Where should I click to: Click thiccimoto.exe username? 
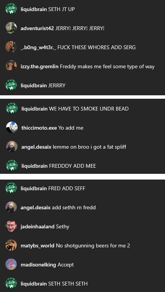tap(39, 128)
